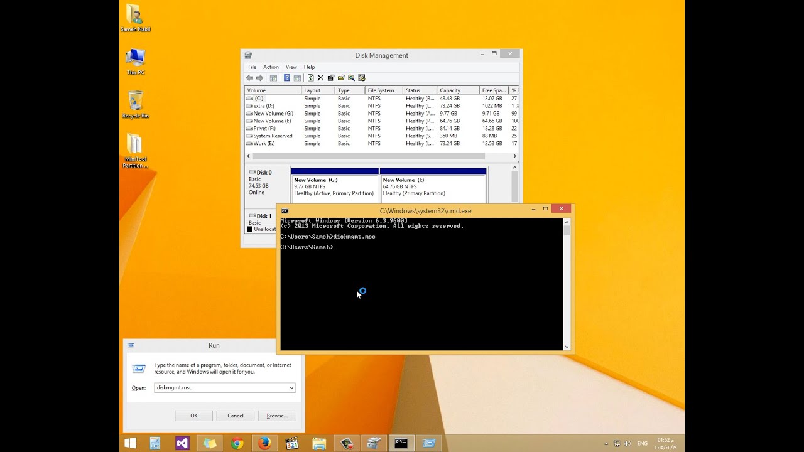Select the Privet (F:) volume row
Screen dimensions: 804x452
381,129
